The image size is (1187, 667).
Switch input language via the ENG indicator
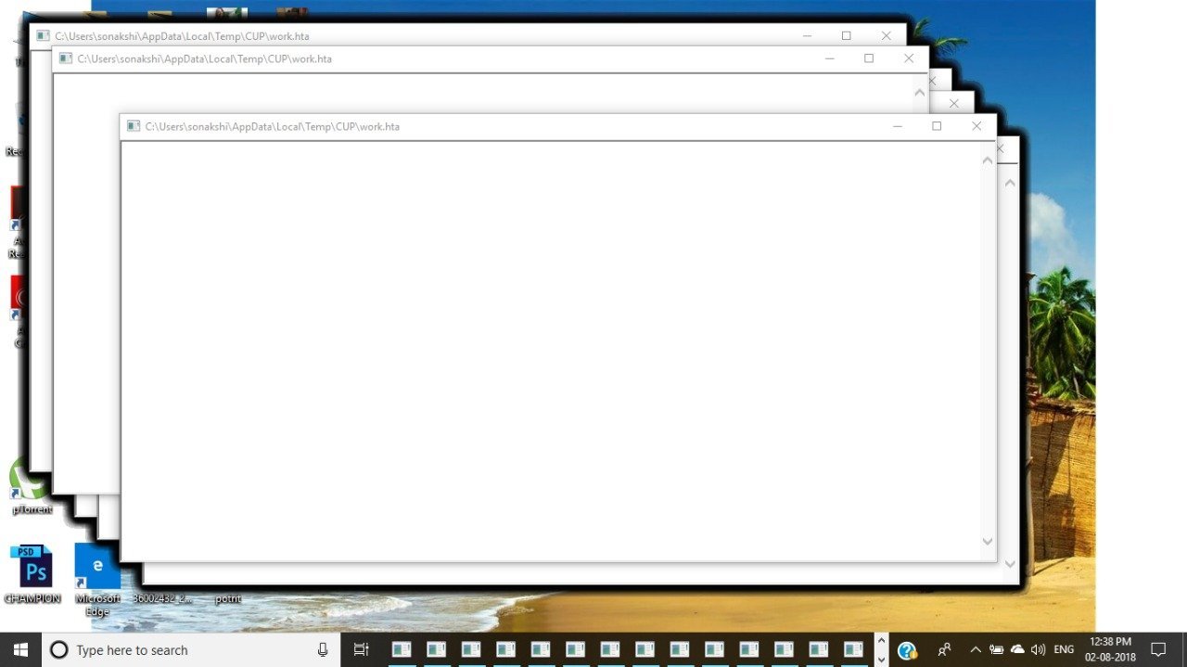[x=1063, y=649]
